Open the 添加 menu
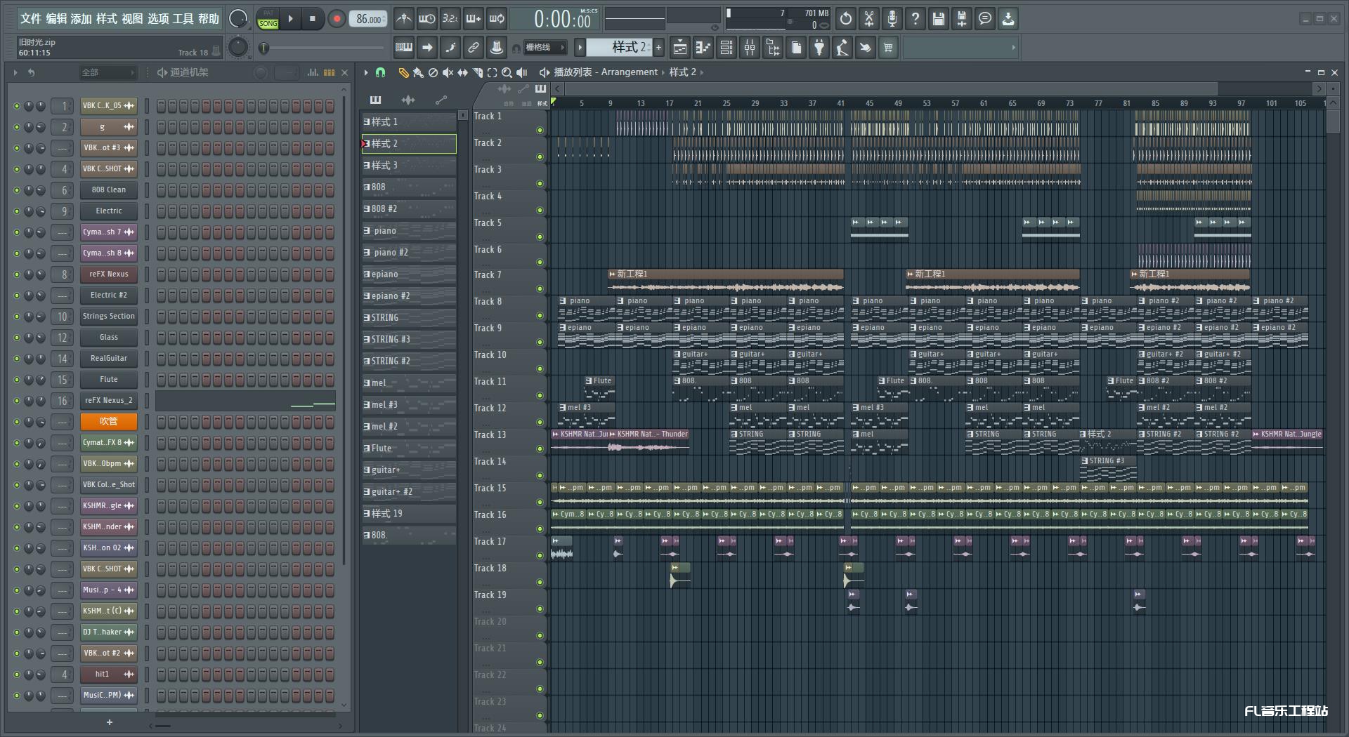Viewport: 1349px width, 737px height. (x=82, y=19)
